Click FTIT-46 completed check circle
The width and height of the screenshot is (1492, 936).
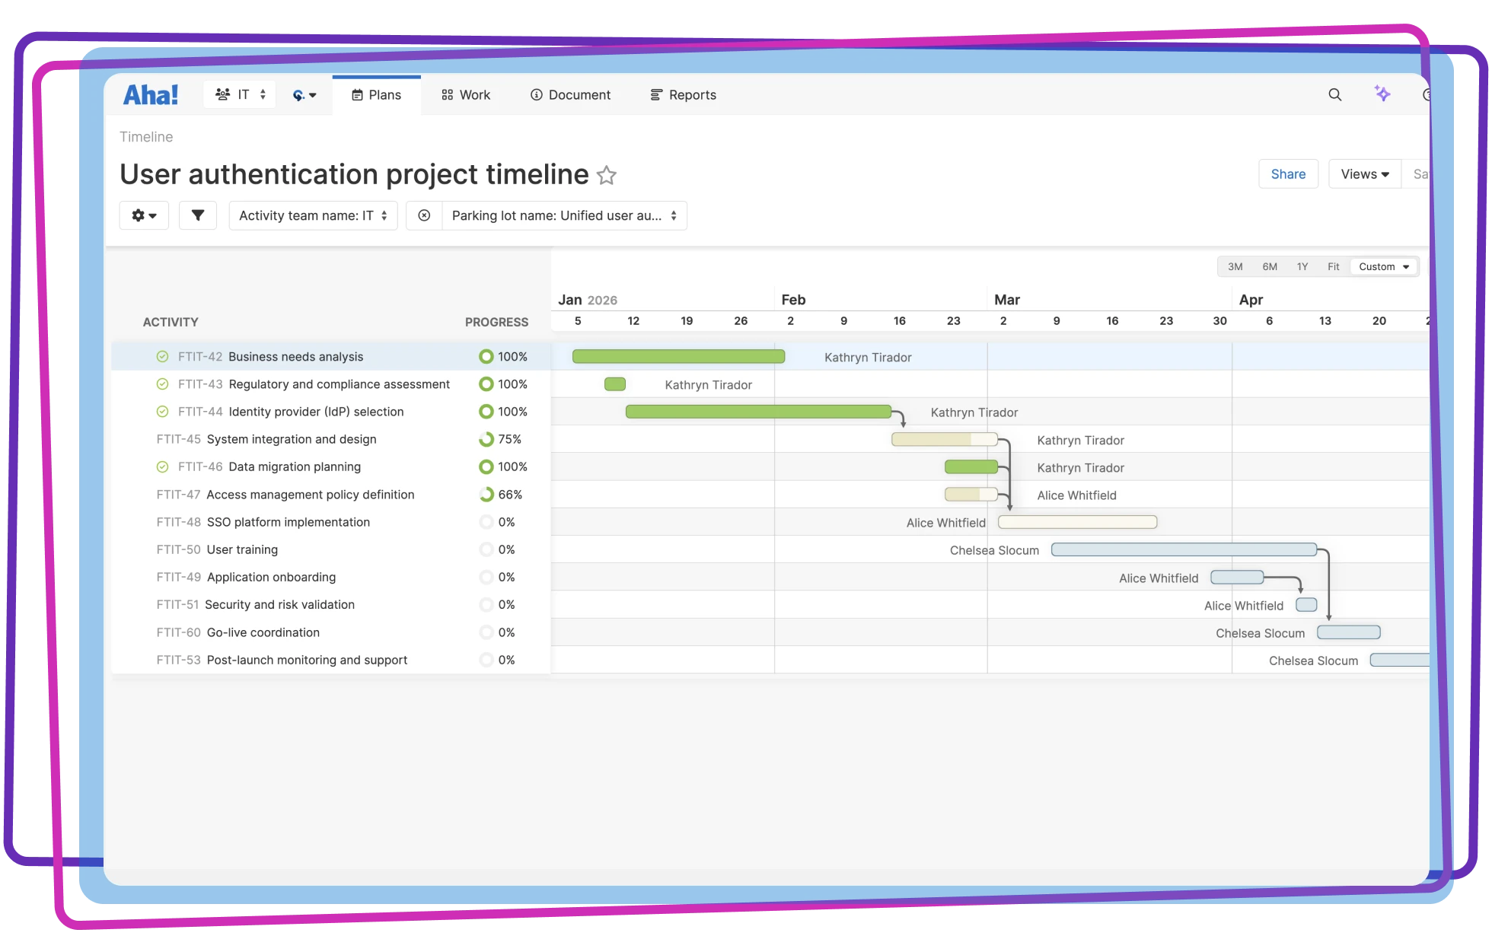pos(162,466)
